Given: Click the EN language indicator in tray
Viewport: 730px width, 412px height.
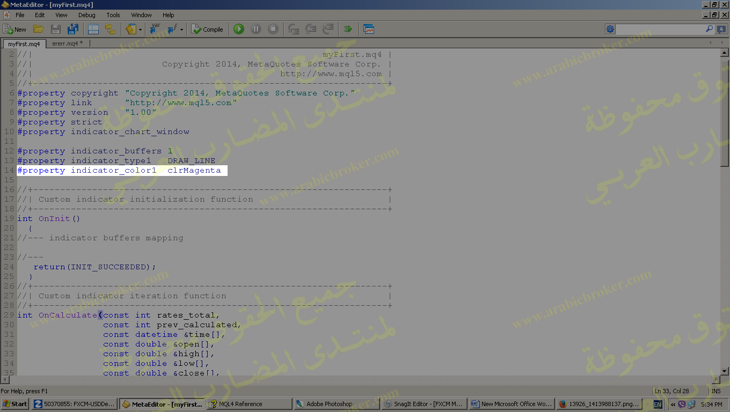Looking at the screenshot, I should [658, 404].
